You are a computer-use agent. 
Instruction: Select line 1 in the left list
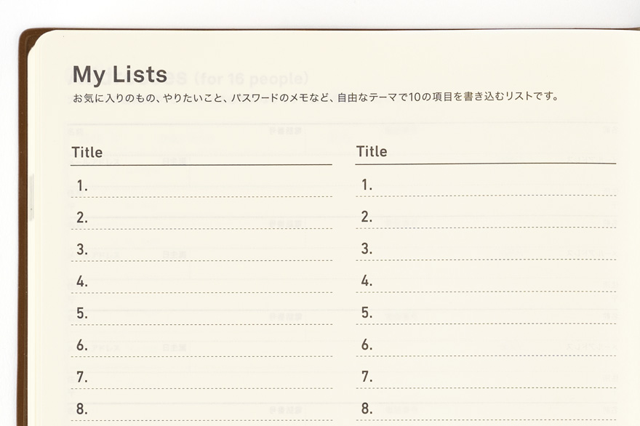(x=201, y=186)
